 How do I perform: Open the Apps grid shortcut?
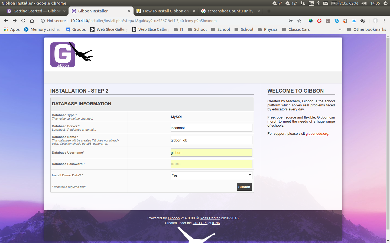12,29
